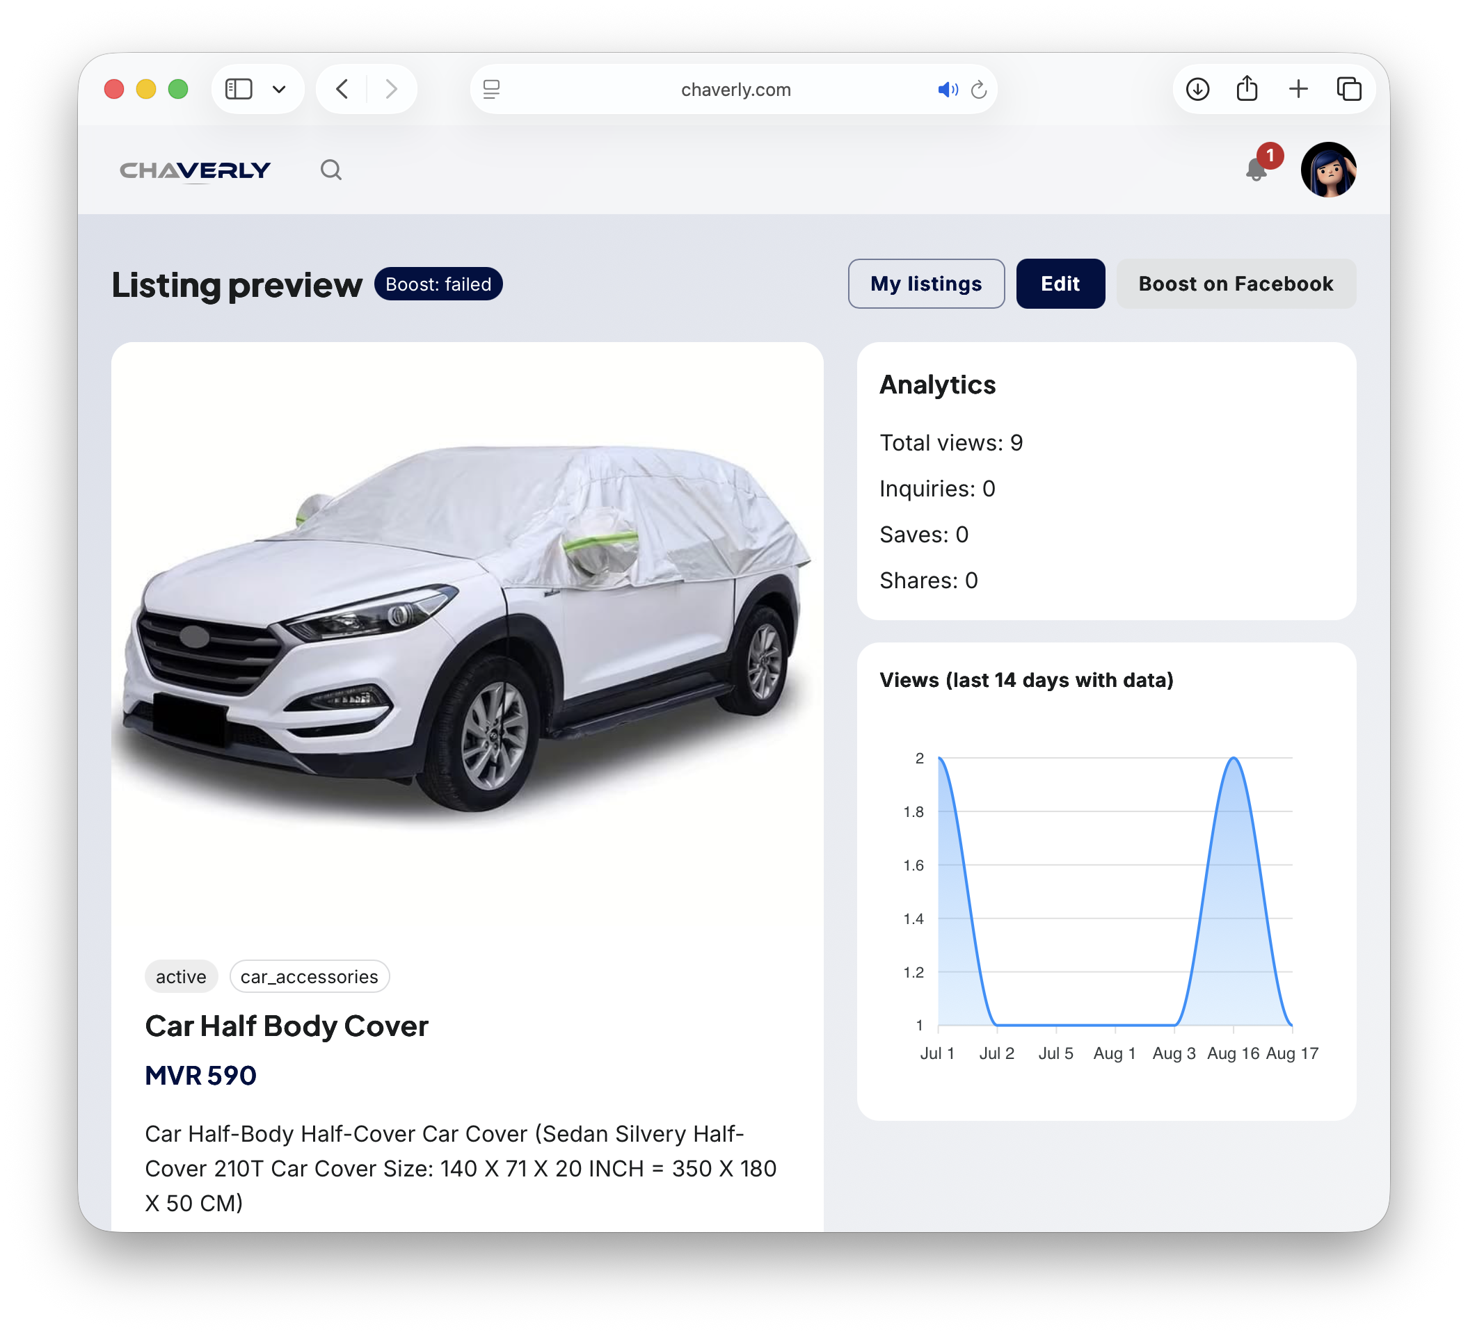Open the notifications bell

(x=1256, y=170)
